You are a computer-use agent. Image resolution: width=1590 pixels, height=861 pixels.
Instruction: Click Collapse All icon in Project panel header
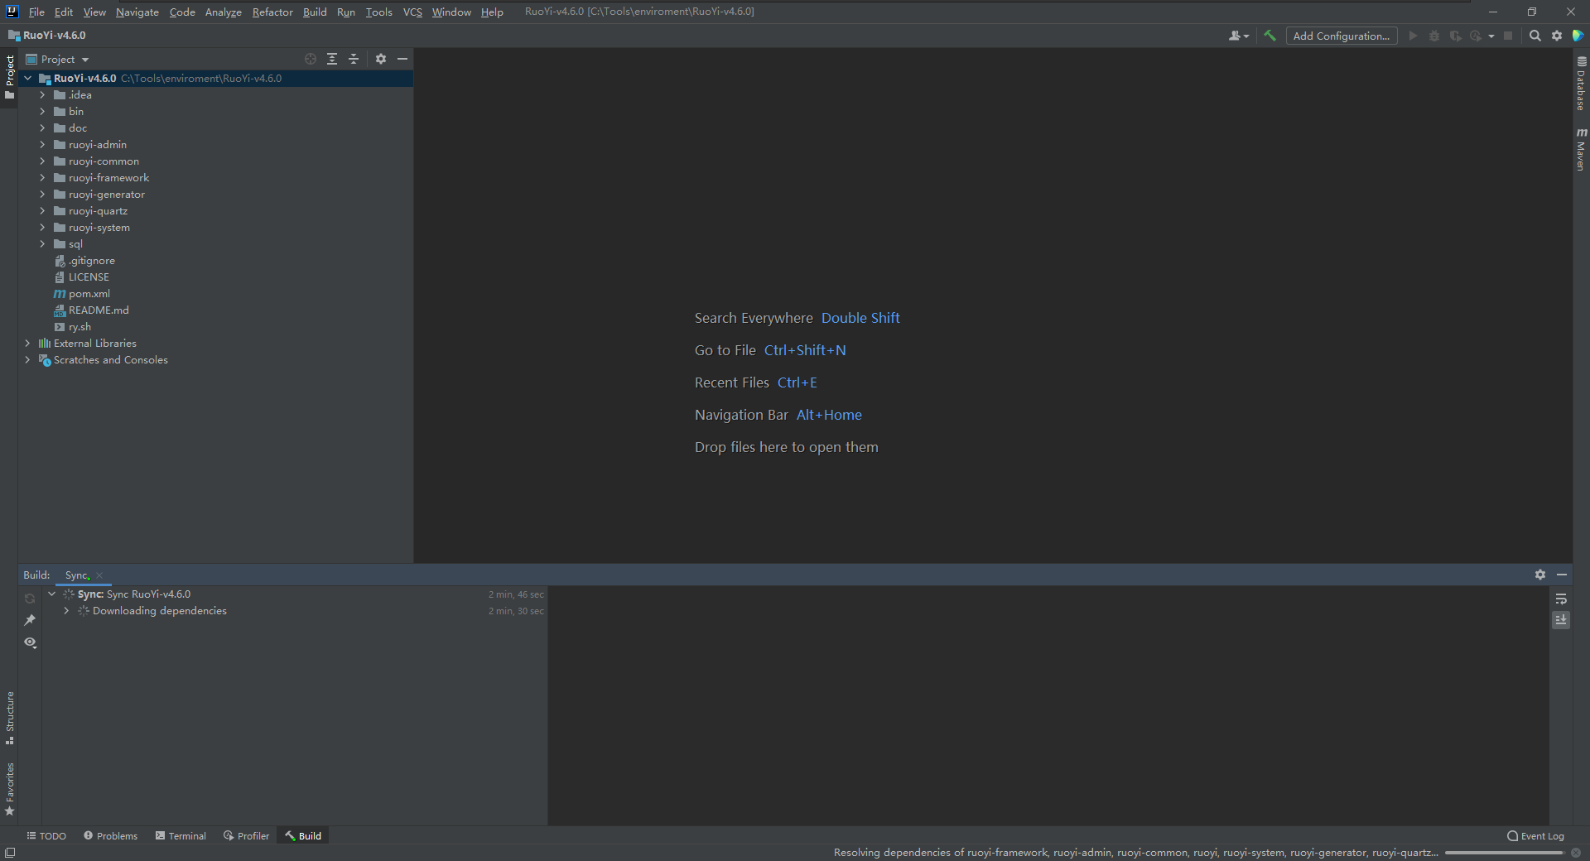tap(354, 59)
